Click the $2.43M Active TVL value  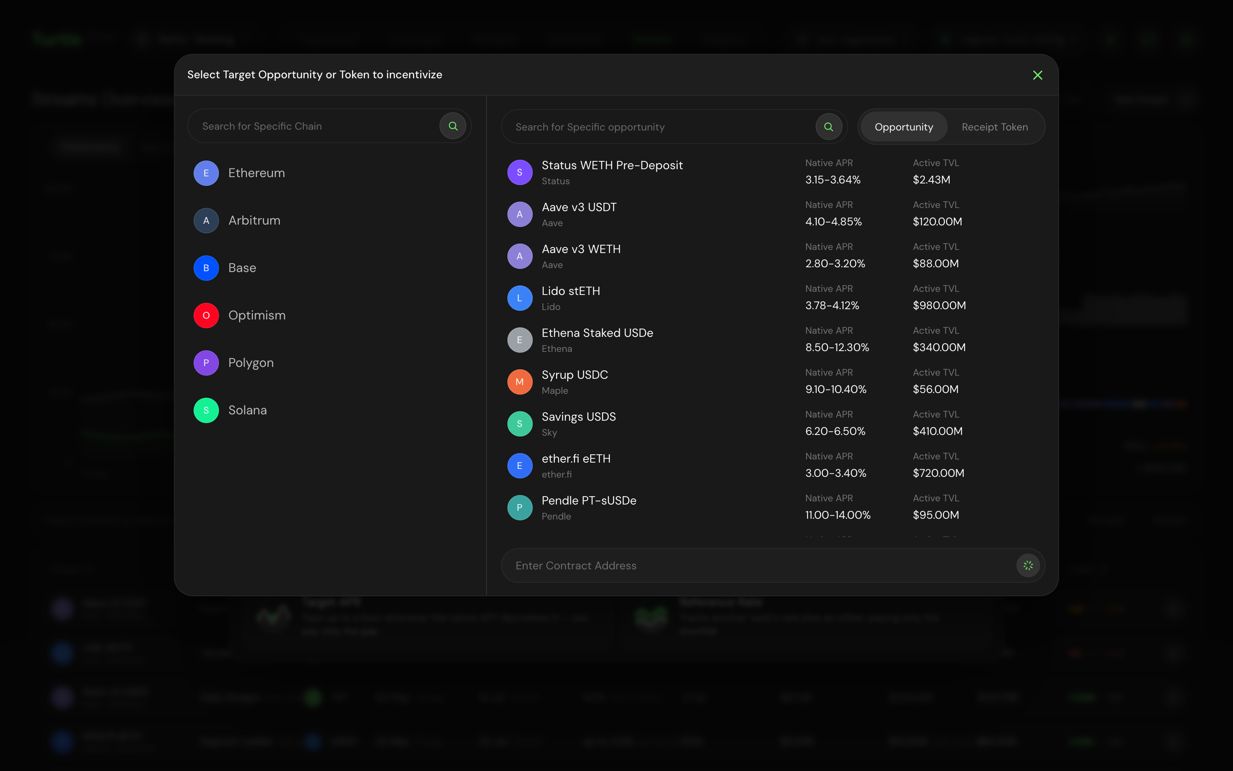pos(931,180)
